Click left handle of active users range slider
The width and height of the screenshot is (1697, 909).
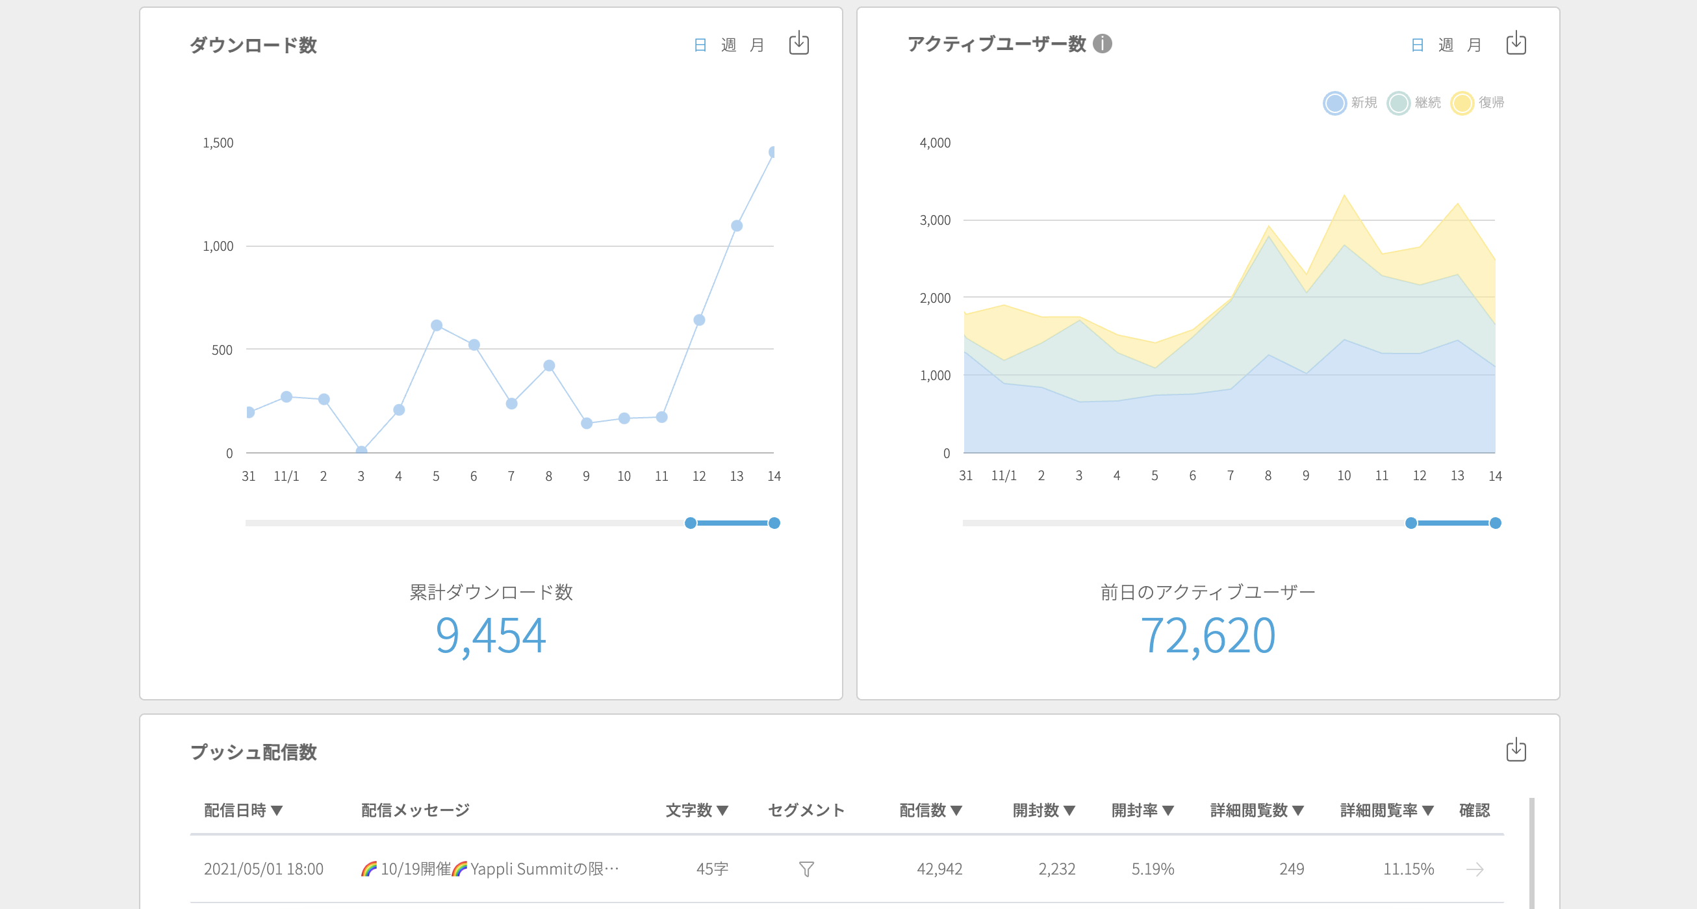click(x=1411, y=523)
